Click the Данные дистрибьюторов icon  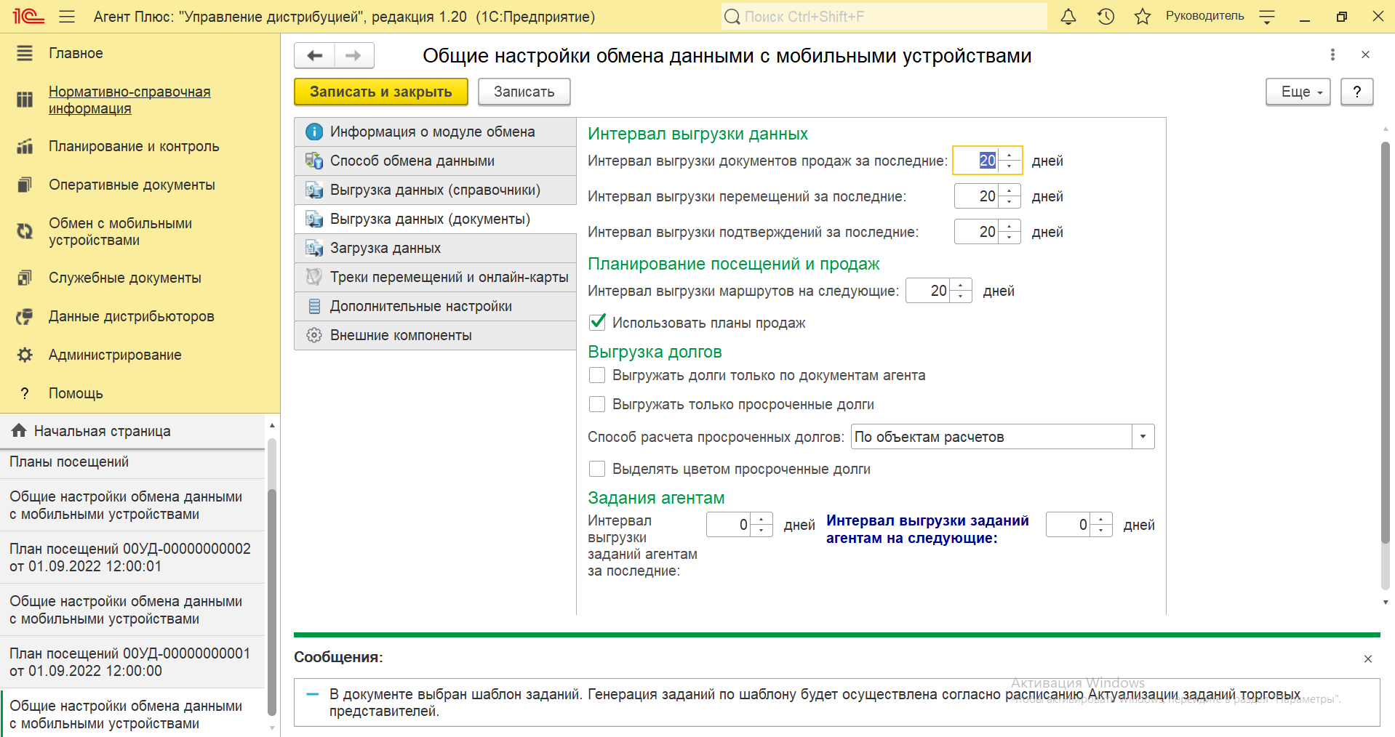point(25,316)
